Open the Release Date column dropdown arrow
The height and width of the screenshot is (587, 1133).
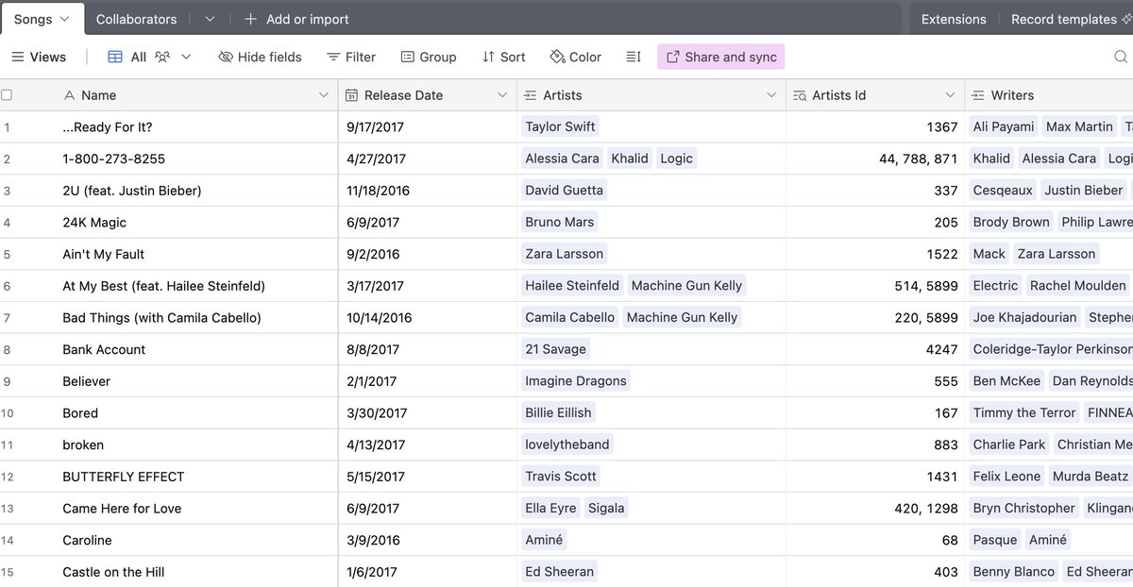502,95
